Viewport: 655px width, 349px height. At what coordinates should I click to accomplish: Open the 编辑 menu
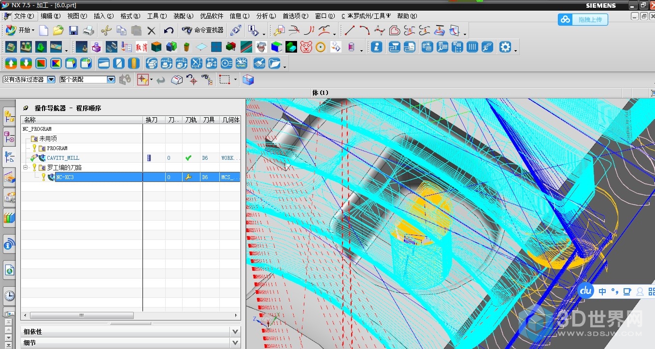[x=50, y=16]
